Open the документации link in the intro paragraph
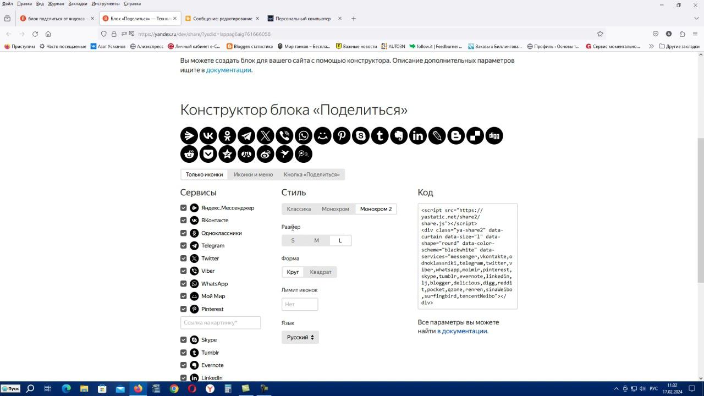 click(x=228, y=70)
